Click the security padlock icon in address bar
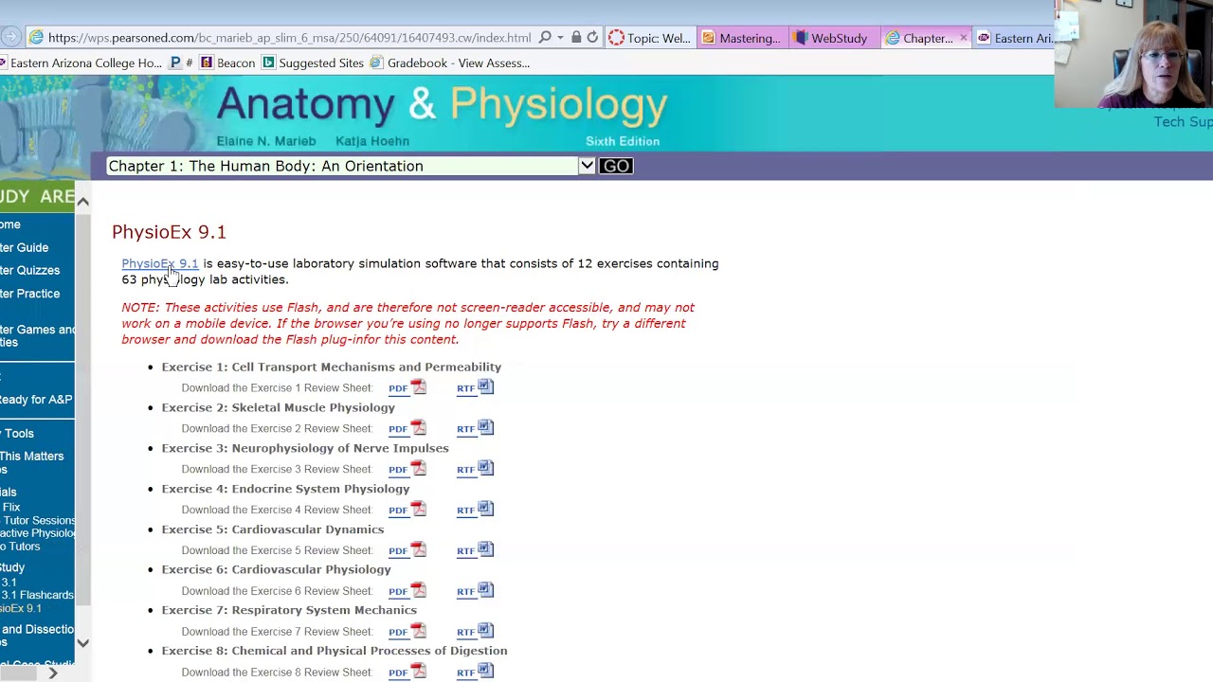Screen dimensions: 1213x682 click(576, 38)
